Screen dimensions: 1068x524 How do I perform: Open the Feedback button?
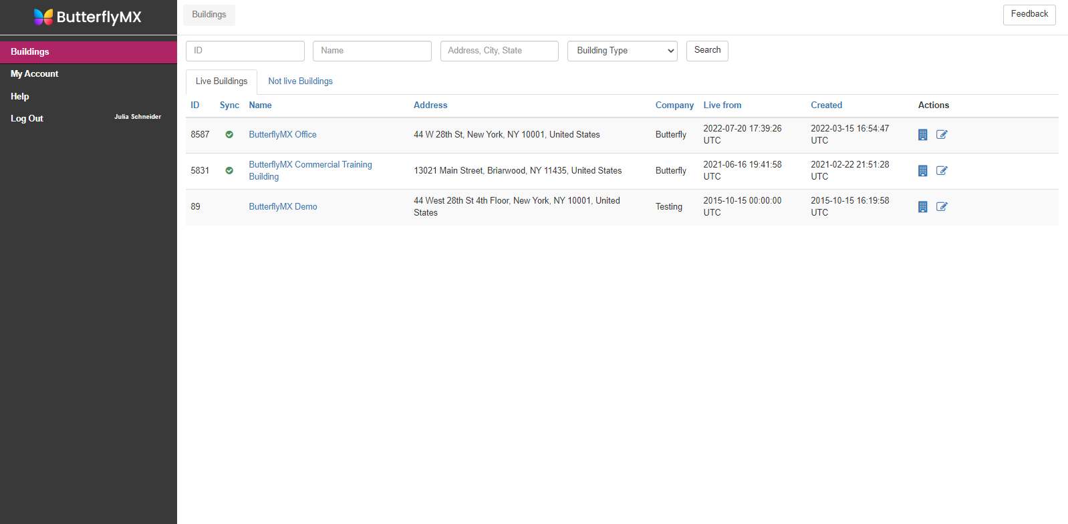[x=1029, y=14]
